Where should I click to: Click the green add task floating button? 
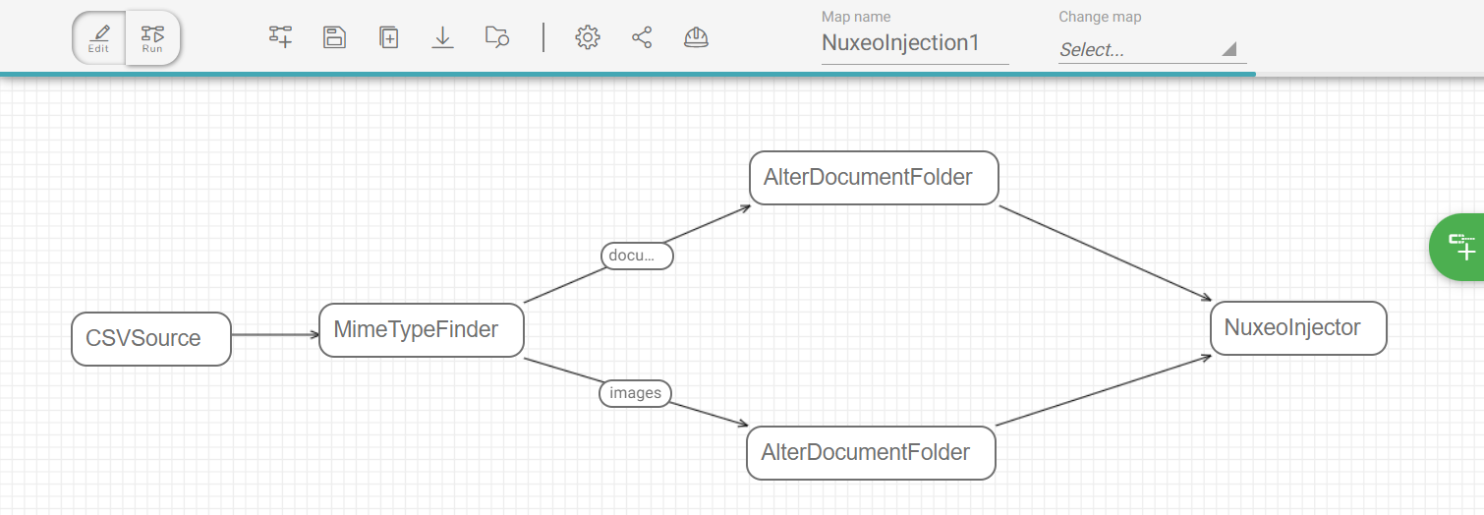pos(1459,247)
